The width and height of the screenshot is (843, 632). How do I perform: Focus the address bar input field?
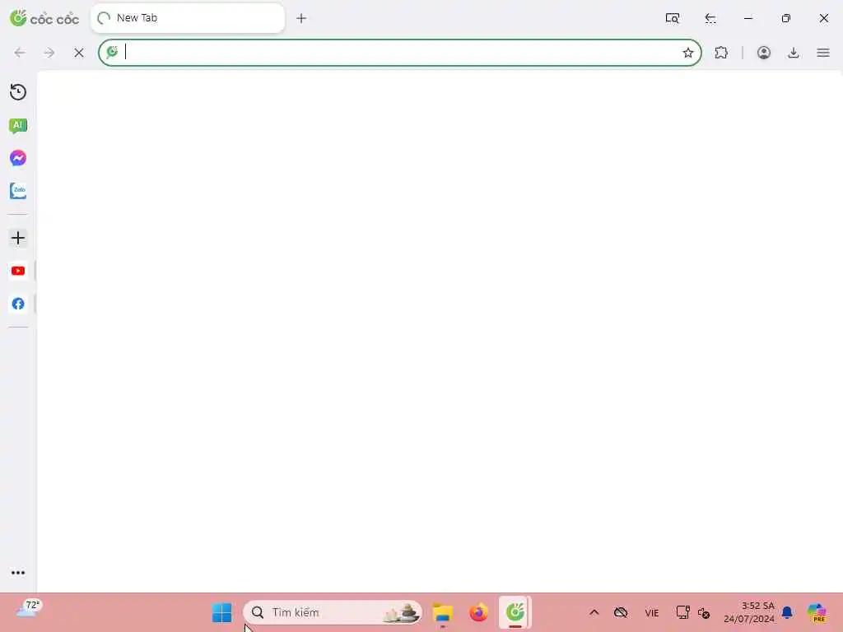point(400,53)
